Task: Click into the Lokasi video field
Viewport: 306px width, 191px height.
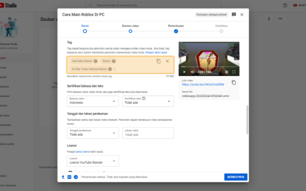Action: point(148,133)
